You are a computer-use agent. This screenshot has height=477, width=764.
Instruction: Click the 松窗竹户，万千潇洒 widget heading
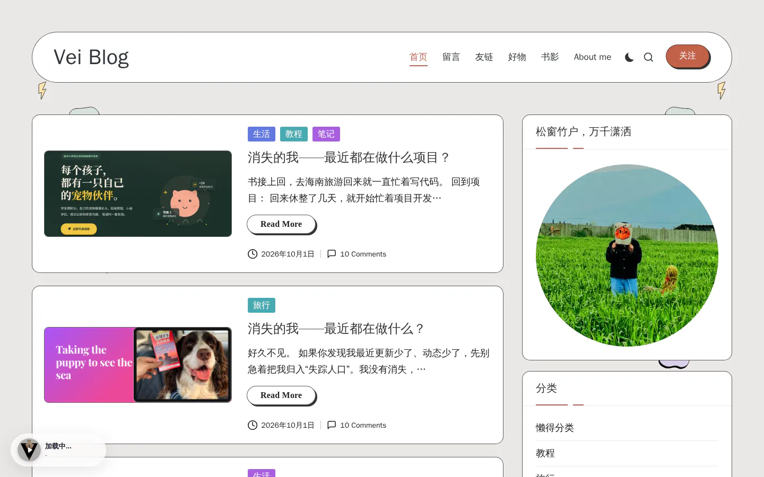[584, 131]
